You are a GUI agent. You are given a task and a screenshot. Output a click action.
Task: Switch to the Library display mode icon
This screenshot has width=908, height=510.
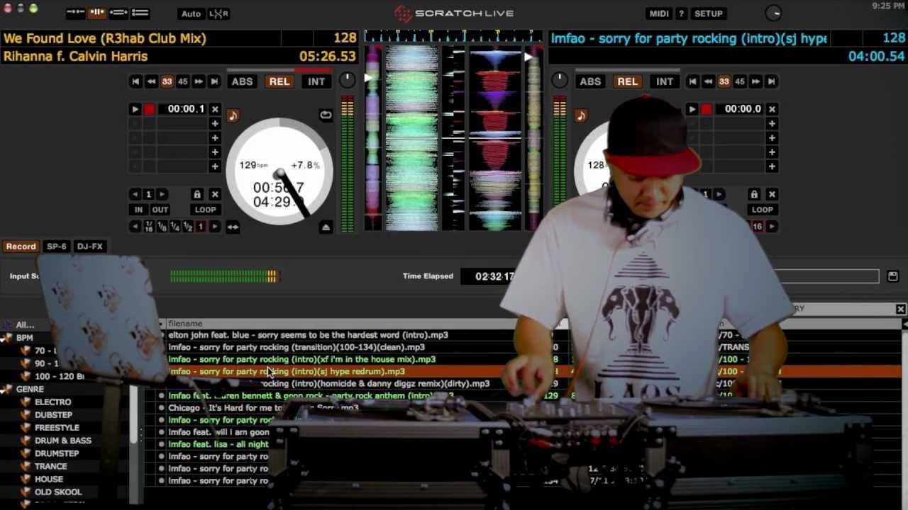(x=75, y=13)
